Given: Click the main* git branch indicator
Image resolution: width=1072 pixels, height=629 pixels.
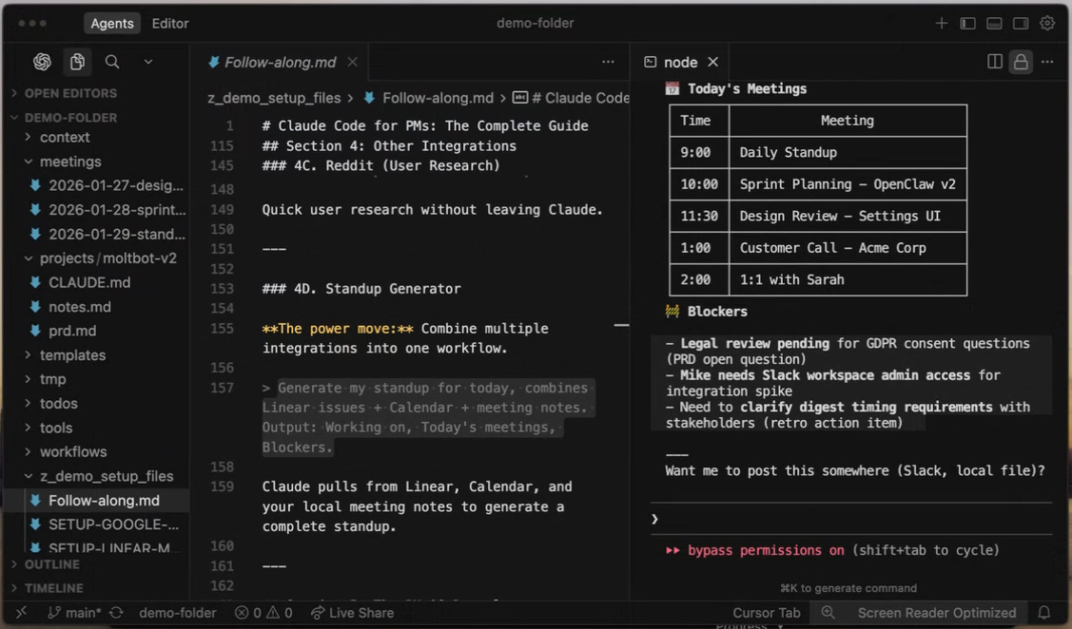Looking at the screenshot, I should point(74,613).
